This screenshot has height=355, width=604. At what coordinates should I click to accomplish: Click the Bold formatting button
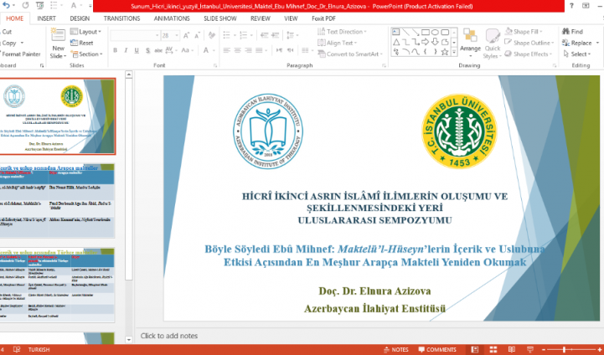coord(115,50)
